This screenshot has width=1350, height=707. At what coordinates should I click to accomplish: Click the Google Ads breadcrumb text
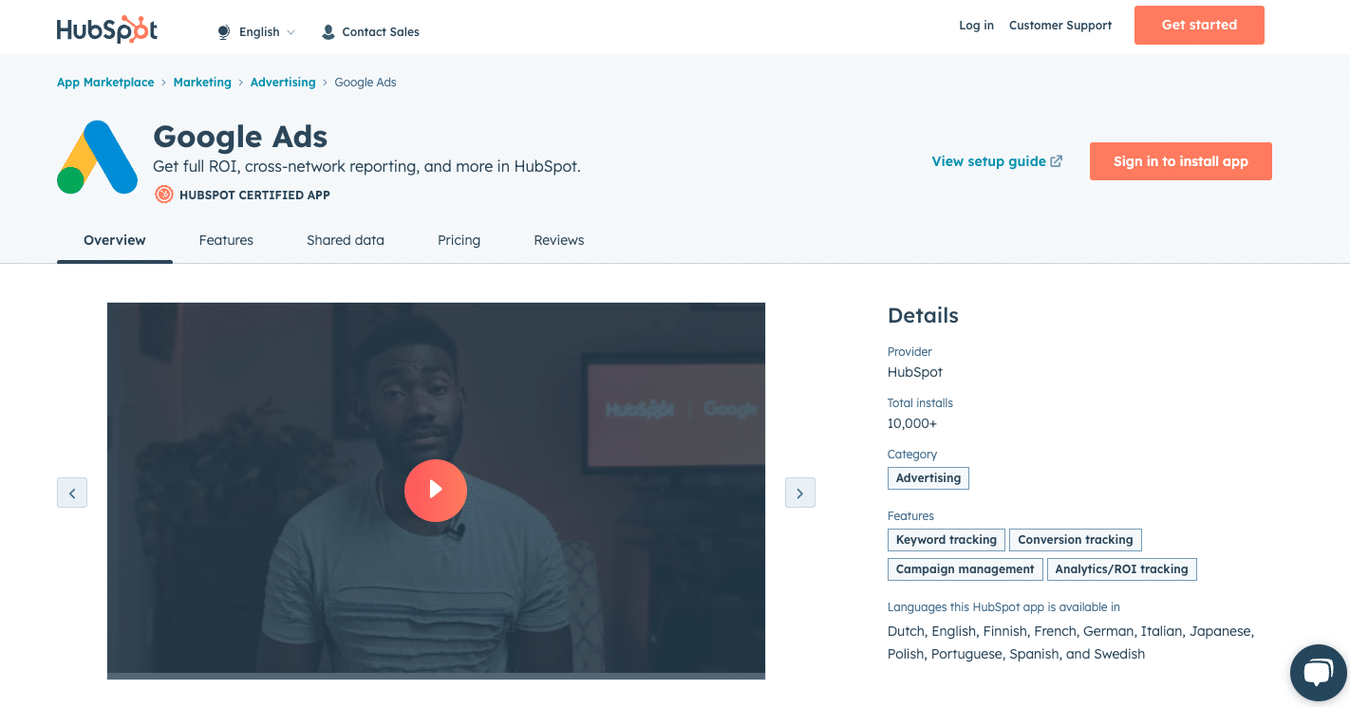click(x=366, y=83)
